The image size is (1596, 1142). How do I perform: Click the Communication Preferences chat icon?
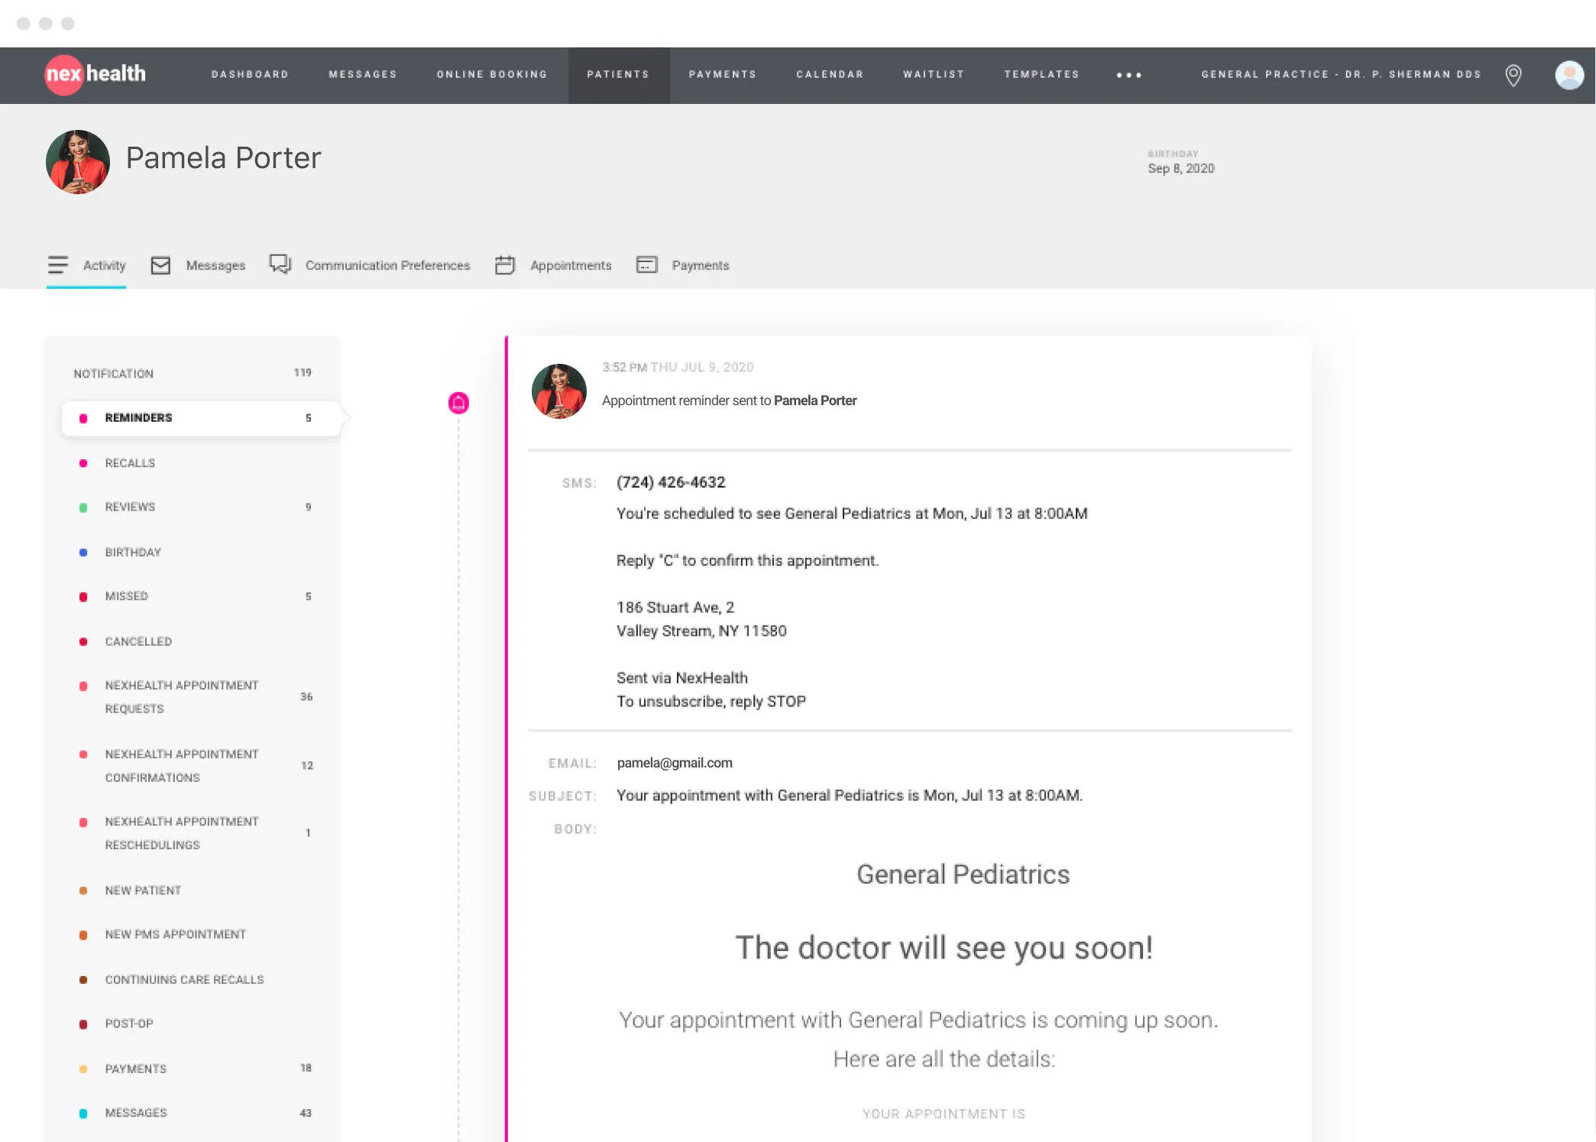[280, 264]
